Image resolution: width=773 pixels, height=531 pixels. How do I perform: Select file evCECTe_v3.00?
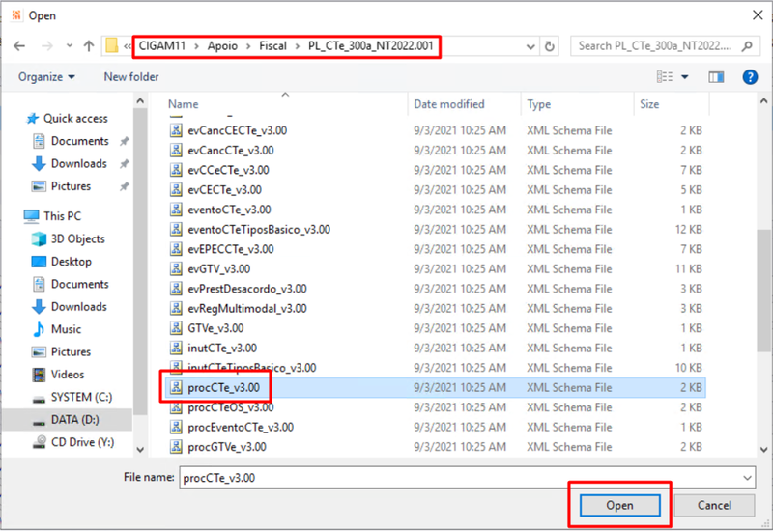(x=436, y=189)
